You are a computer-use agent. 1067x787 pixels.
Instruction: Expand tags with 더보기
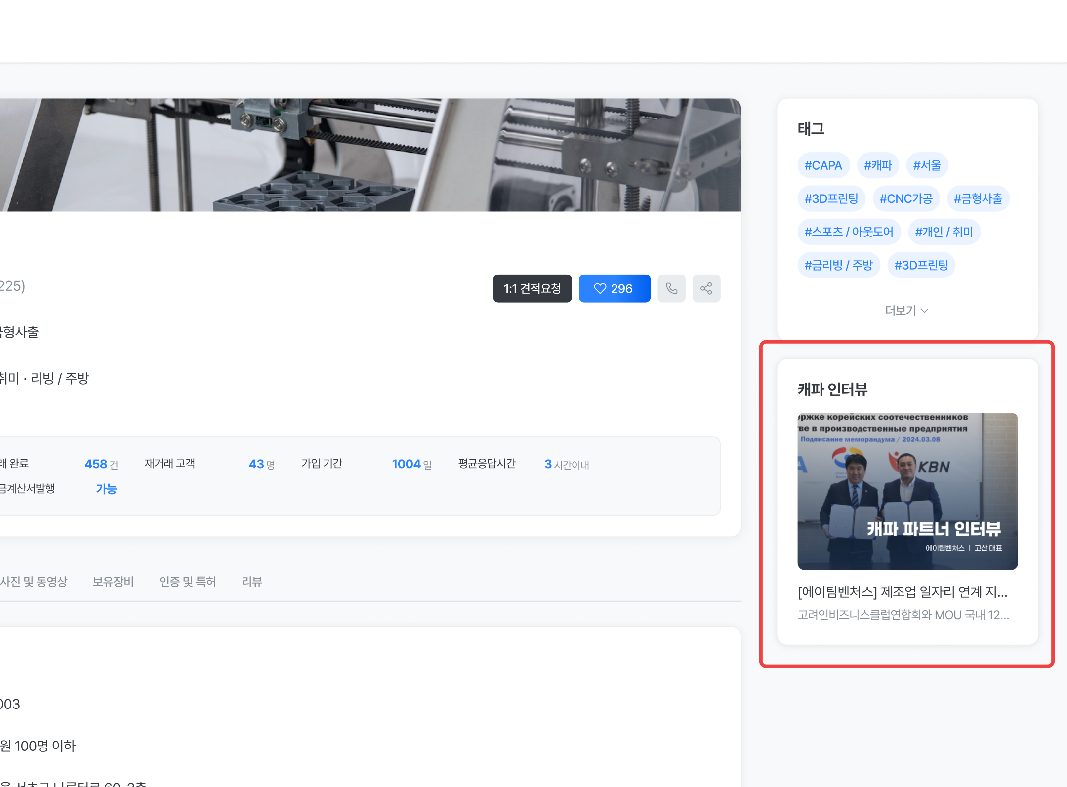(907, 310)
